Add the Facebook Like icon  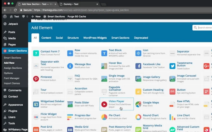(x=138, y=66)
